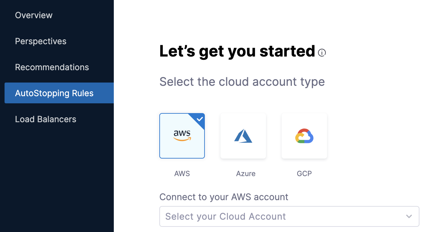Screen dimensions: 424x232
Task: Open Recommendations from the sidebar
Action: (x=52, y=67)
